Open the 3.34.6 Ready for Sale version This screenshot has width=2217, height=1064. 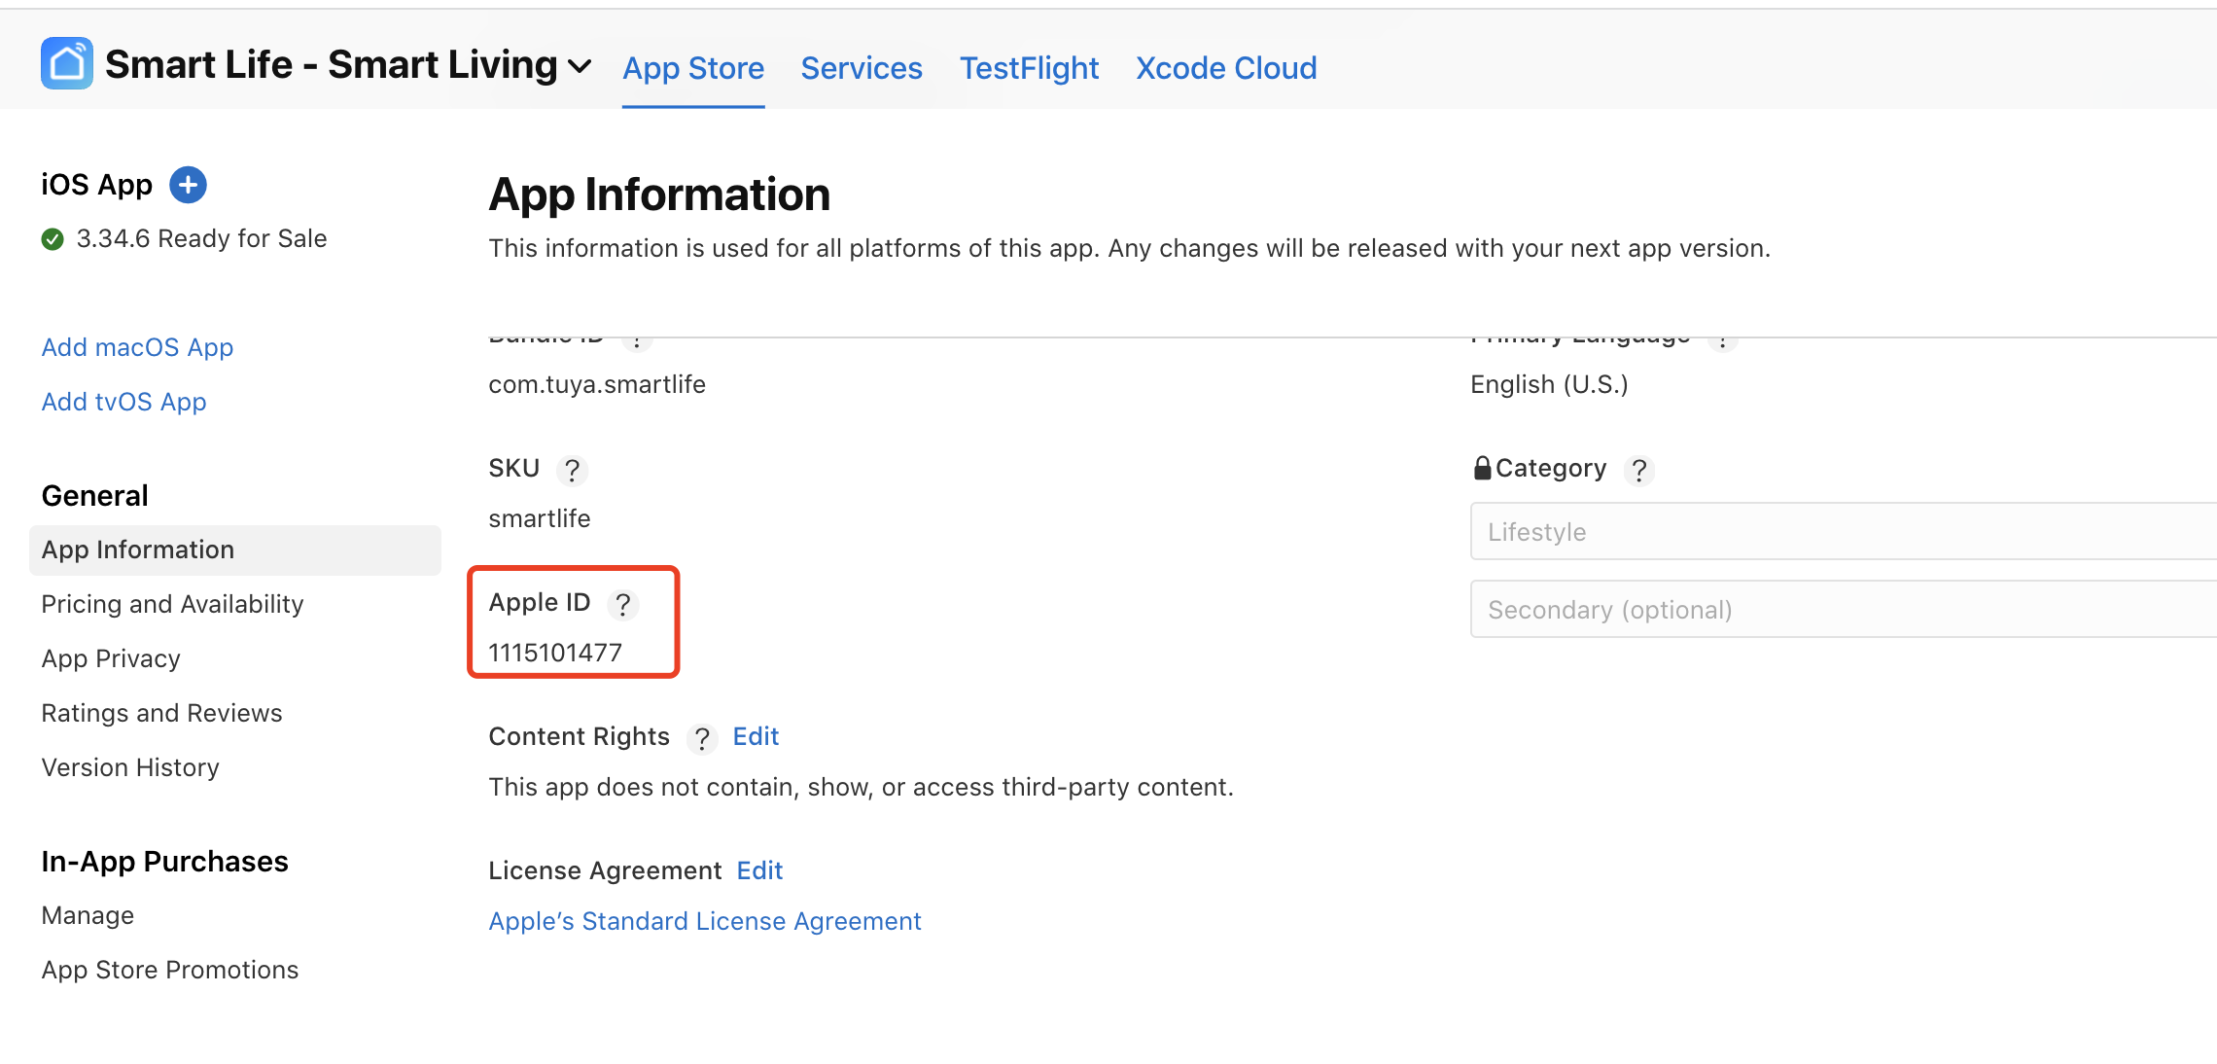tap(201, 239)
